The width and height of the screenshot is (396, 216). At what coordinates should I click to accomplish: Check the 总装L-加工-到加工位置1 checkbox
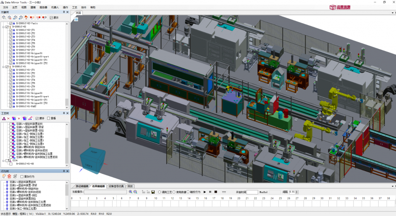tap(10, 134)
